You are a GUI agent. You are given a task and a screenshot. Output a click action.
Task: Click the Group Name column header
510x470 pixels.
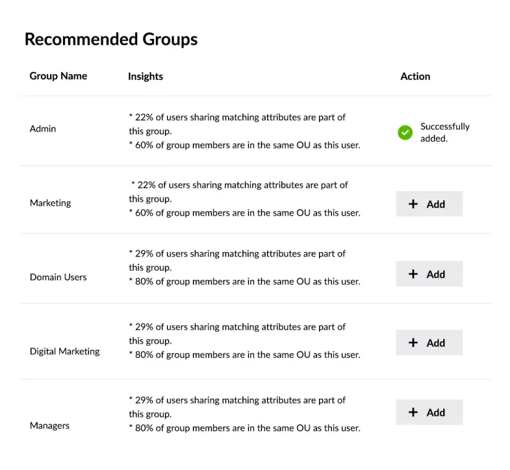pos(58,76)
